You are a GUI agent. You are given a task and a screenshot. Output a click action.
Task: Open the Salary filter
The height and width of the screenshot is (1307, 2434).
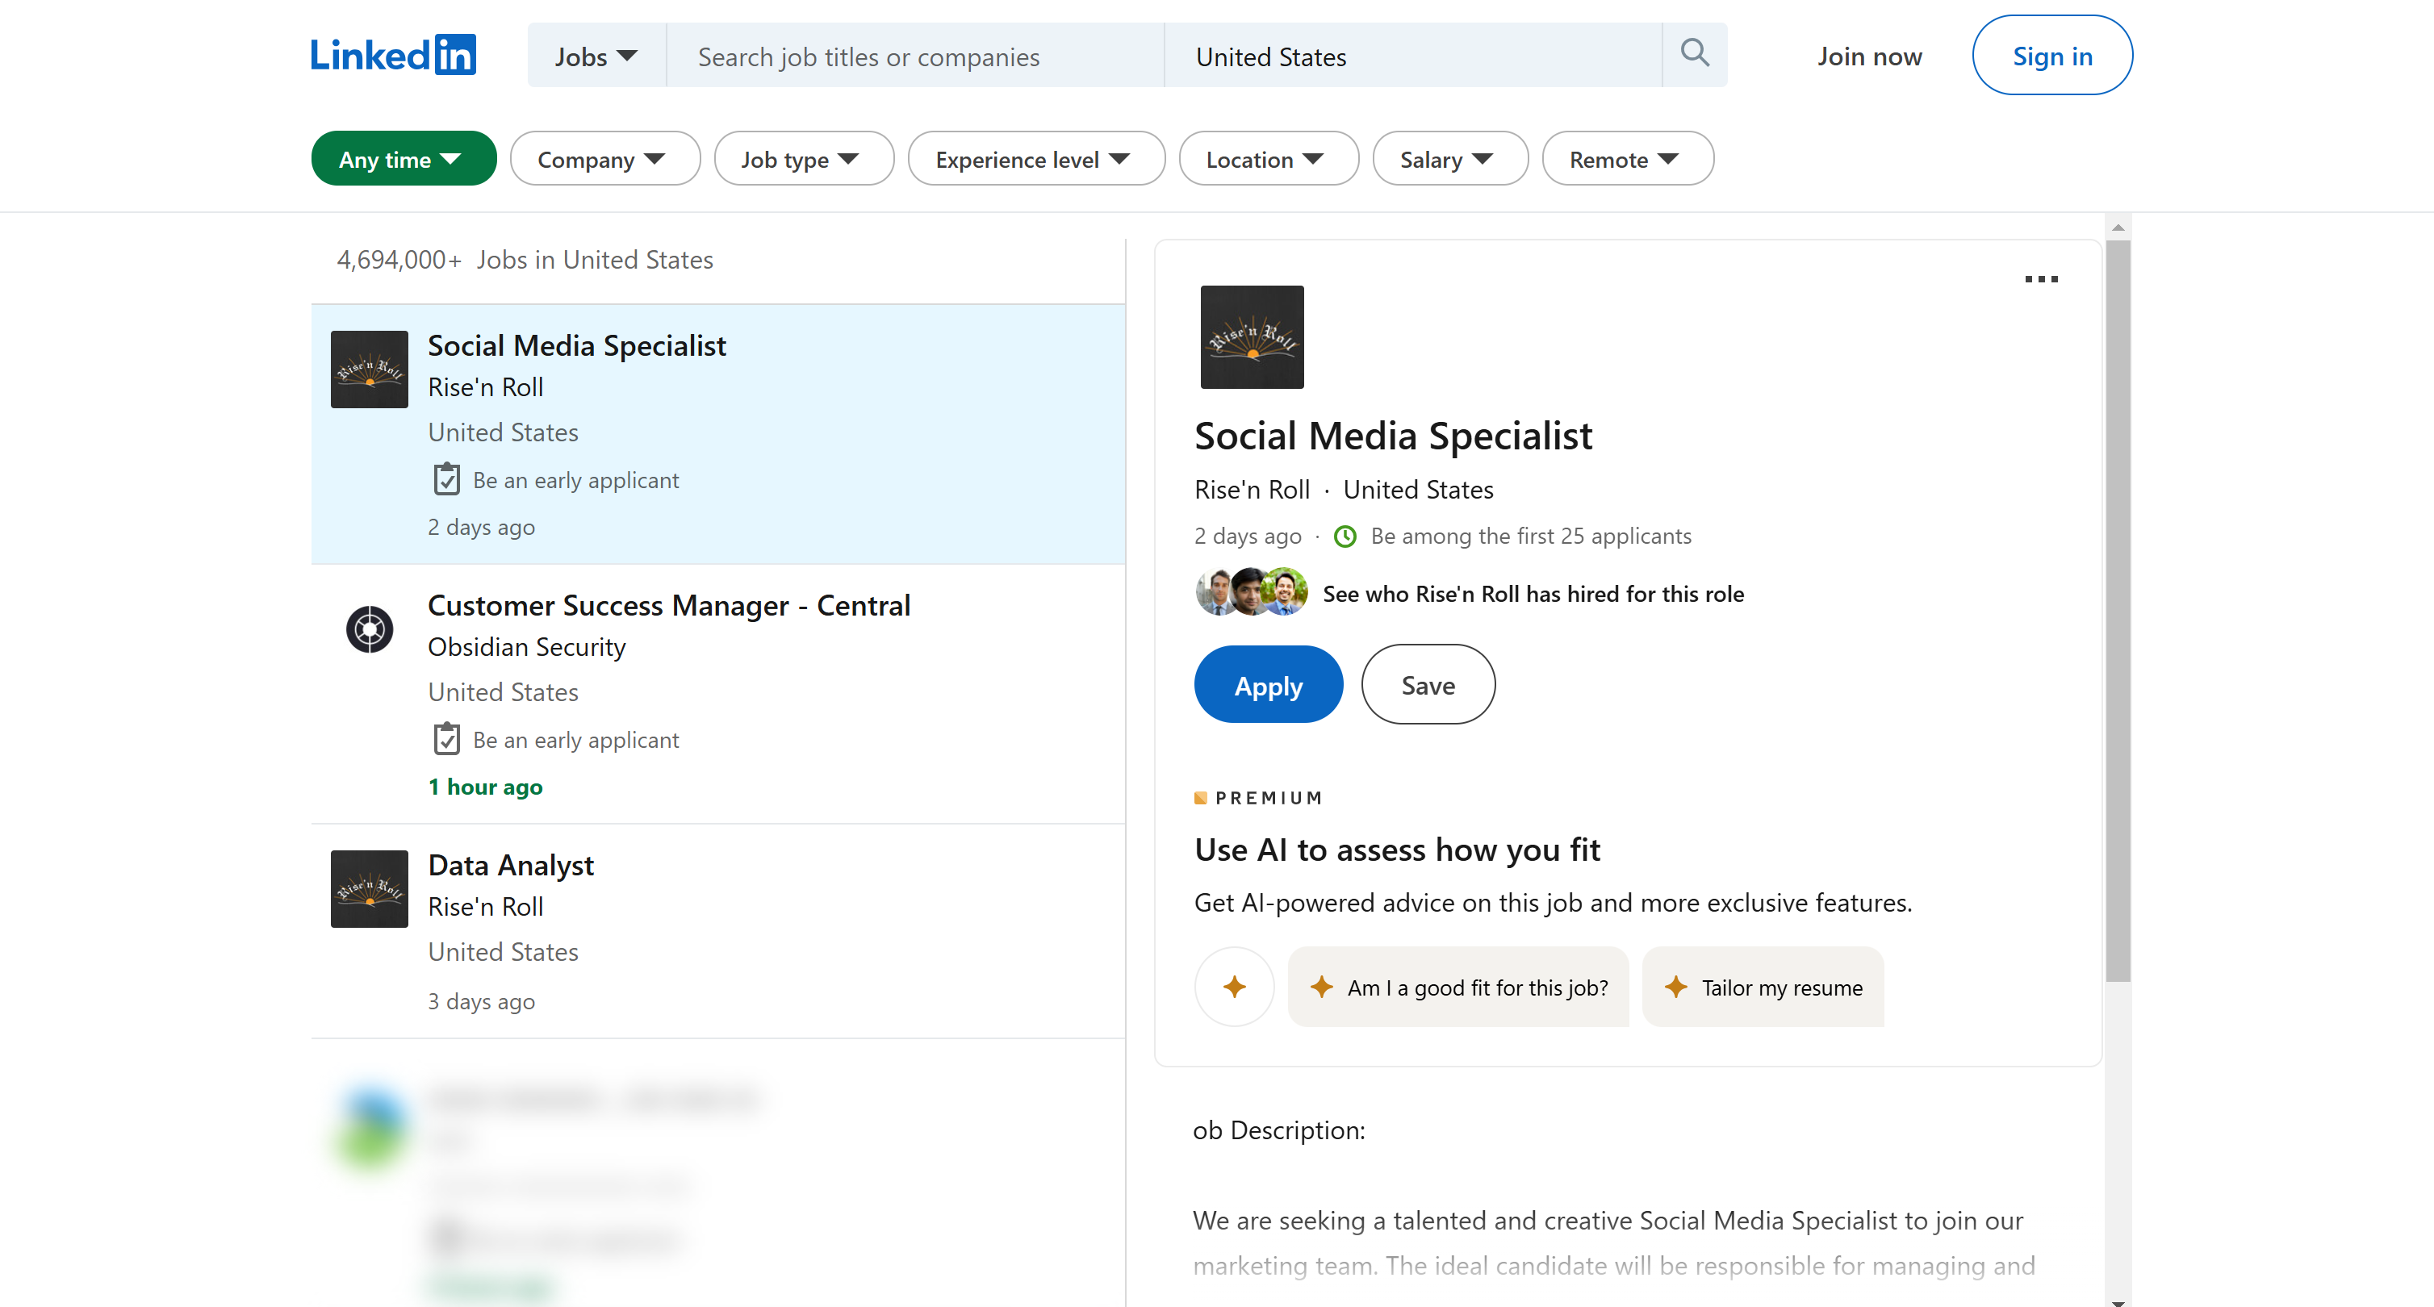pyautogui.click(x=1449, y=157)
